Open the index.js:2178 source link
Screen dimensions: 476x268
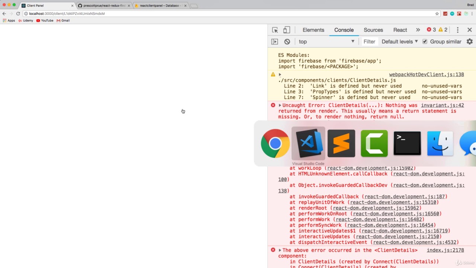(x=446, y=250)
